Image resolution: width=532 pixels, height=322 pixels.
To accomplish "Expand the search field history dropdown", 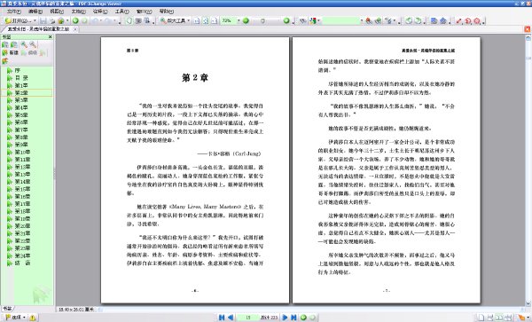I will click(x=362, y=20).
